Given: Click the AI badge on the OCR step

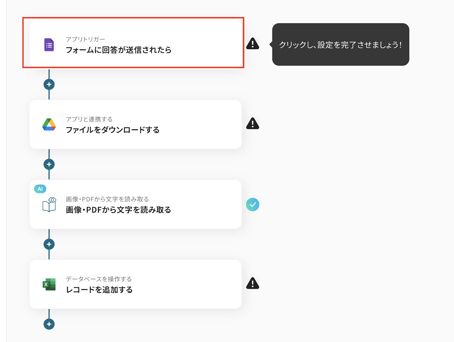Looking at the screenshot, I should (40, 189).
